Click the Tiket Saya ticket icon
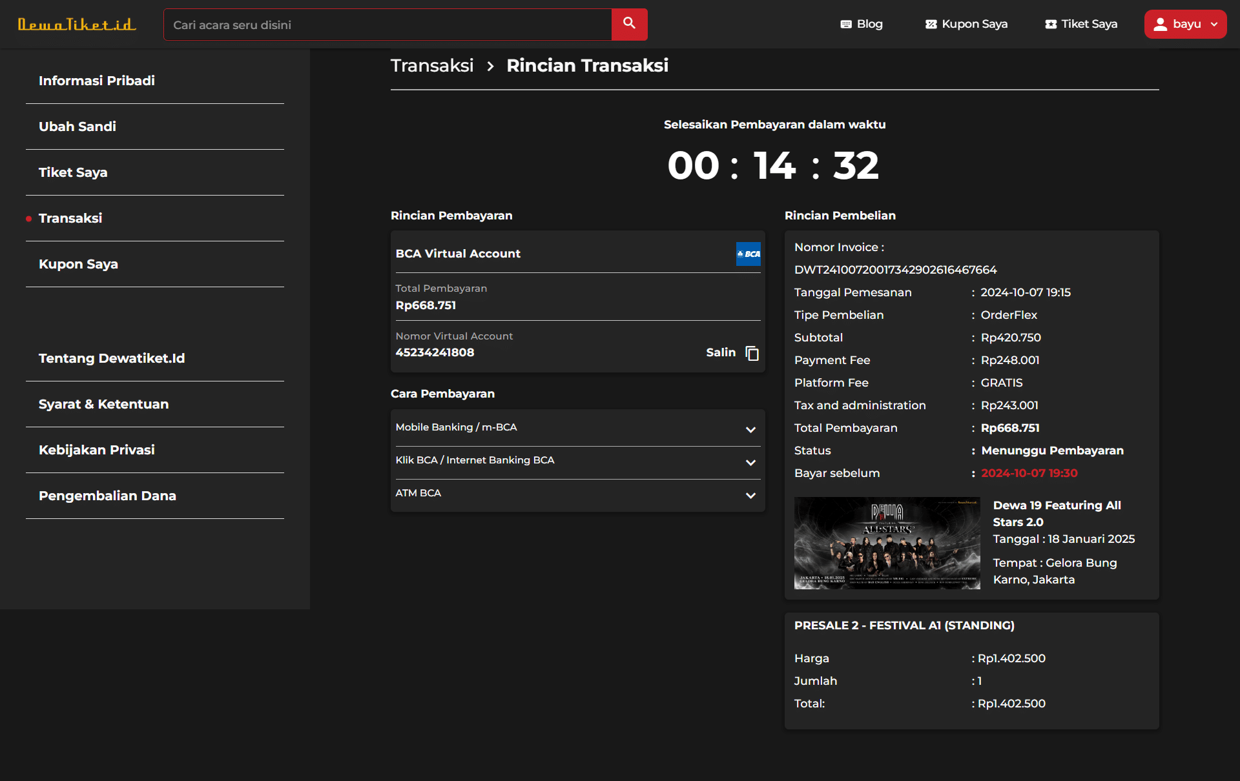1240x781 pixels. tap(1051, 25)
